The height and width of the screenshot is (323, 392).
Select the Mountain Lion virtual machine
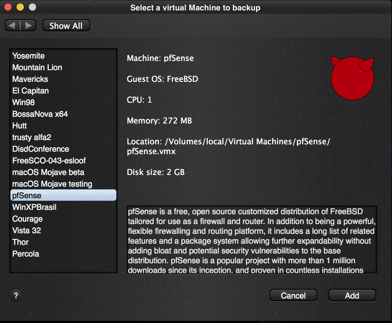click(x=63, y=67)
